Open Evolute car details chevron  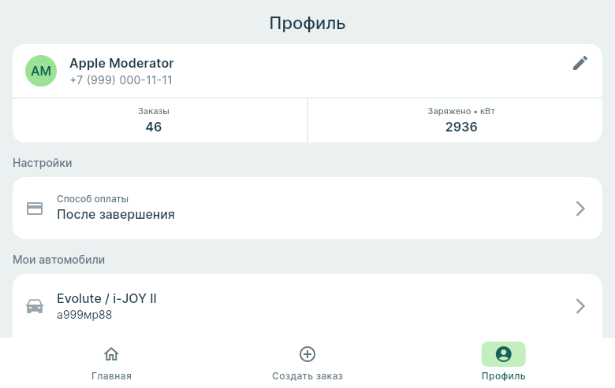tap(580, 306)
